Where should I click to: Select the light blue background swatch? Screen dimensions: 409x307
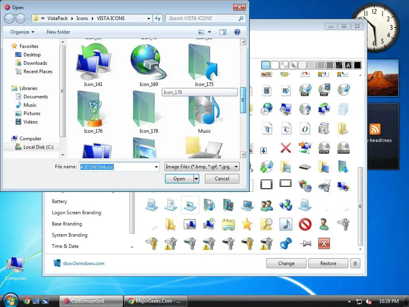click(265, 65)
